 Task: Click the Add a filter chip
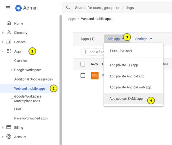pyautogui.click(x=92, y=52)
